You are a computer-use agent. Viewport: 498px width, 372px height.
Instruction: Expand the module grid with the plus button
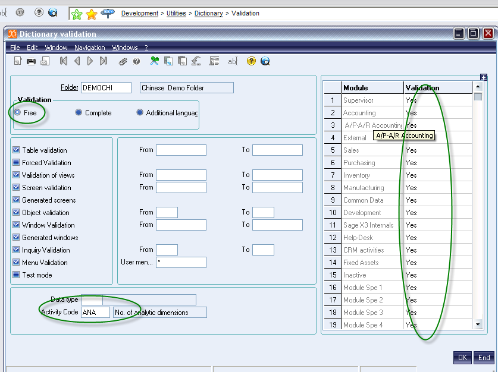484,77
